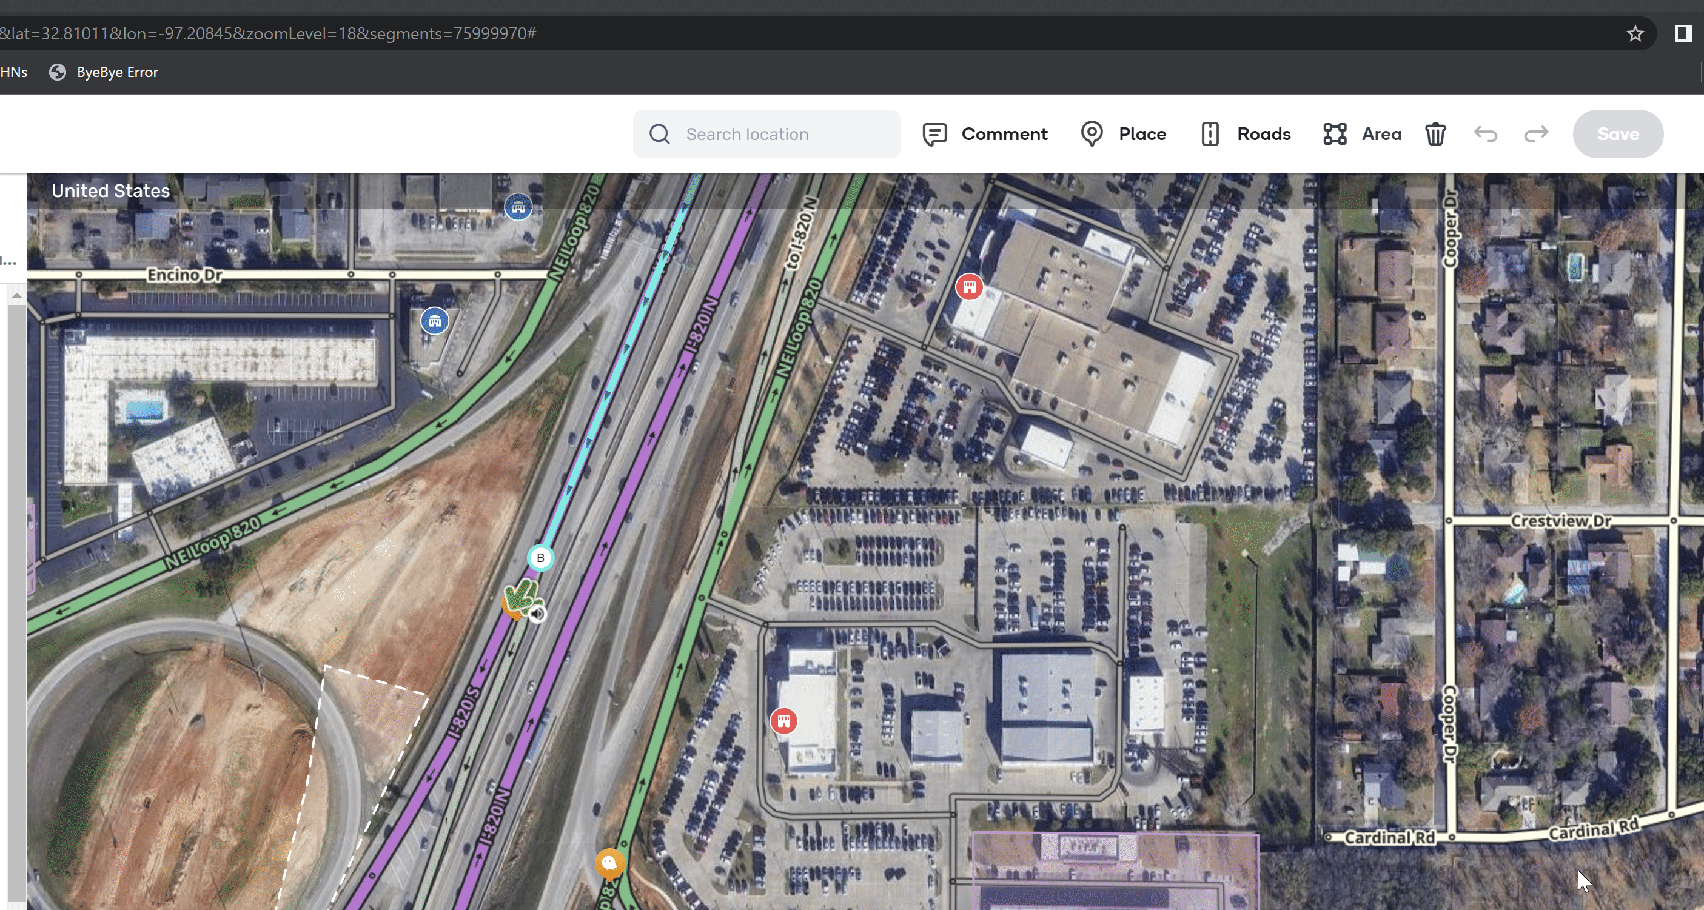Select the Area tool

[1362, 133]
